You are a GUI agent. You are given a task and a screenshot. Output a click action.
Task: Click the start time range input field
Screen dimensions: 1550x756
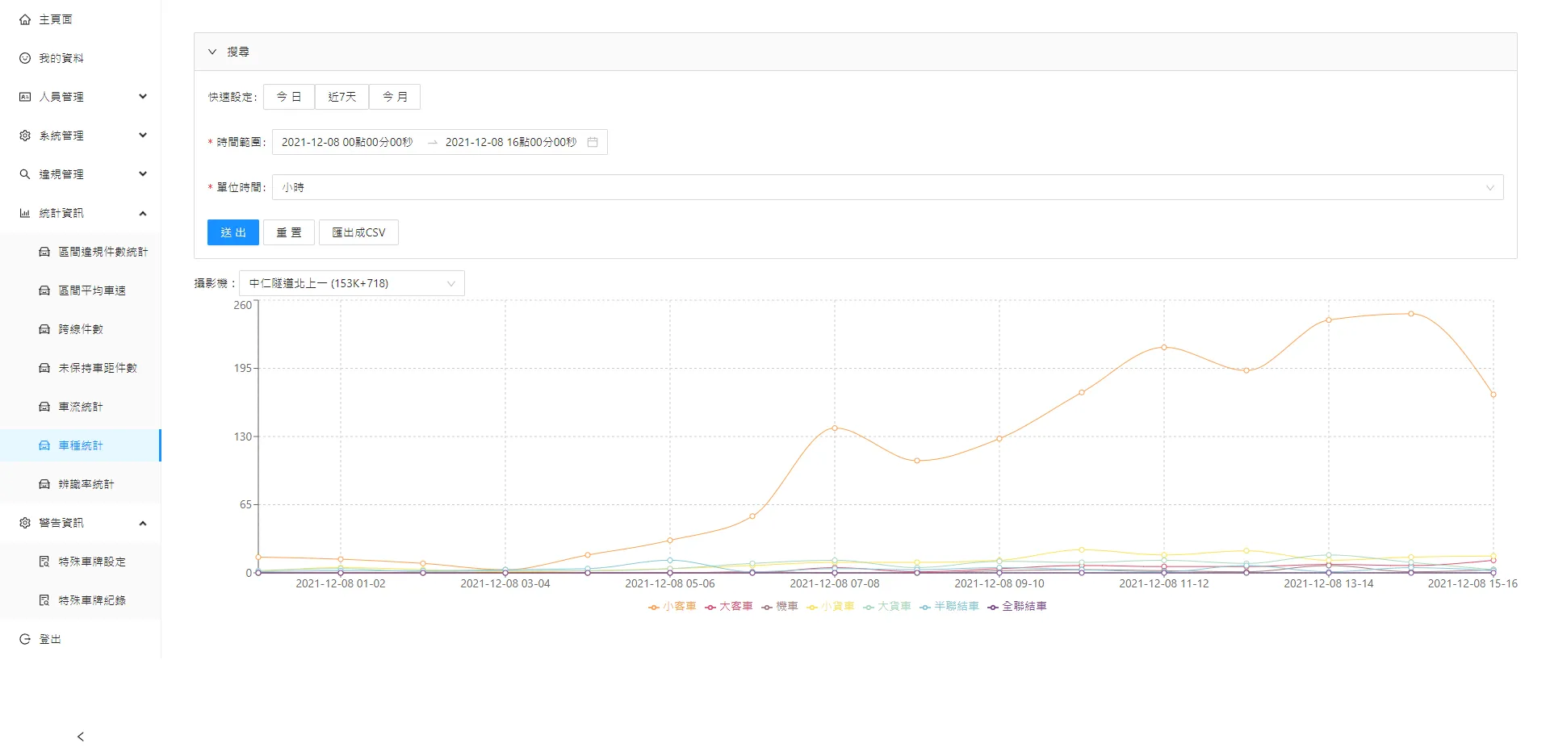coord(347,142)
